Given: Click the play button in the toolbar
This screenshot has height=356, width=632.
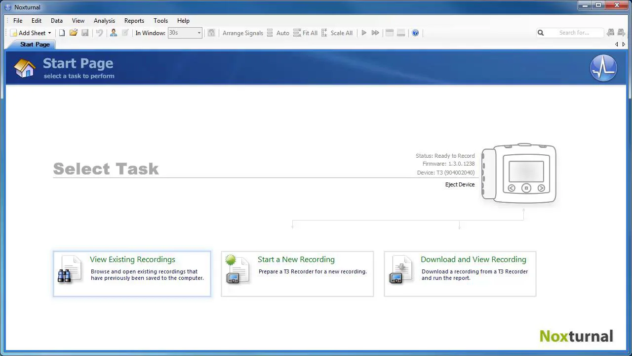Looking at the screenshot, I should tap(364, 33).
